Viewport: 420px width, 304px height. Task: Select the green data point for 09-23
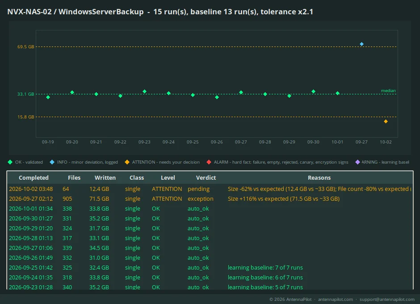click(144, 92)
